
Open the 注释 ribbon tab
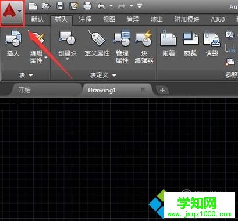click(x=85, y=19)
